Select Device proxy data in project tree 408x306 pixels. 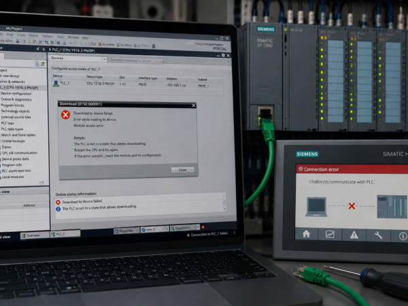(15, 159)
